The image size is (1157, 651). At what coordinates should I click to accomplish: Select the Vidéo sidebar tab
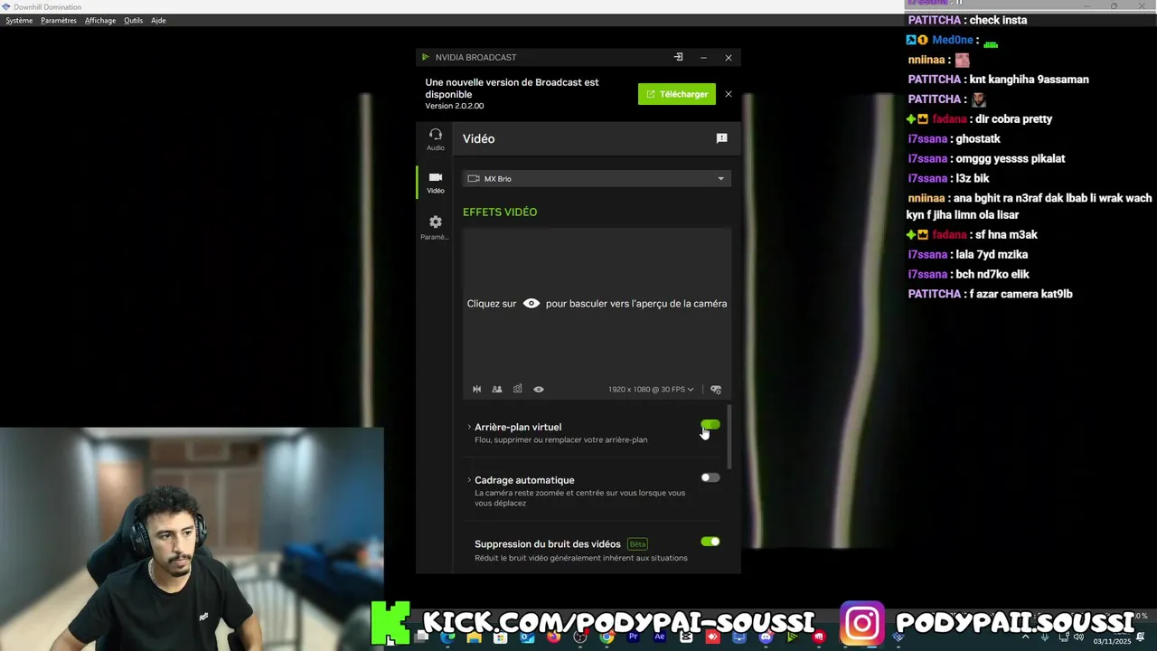click(436, 182)
